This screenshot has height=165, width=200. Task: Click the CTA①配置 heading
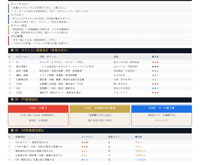coord(17,36)
